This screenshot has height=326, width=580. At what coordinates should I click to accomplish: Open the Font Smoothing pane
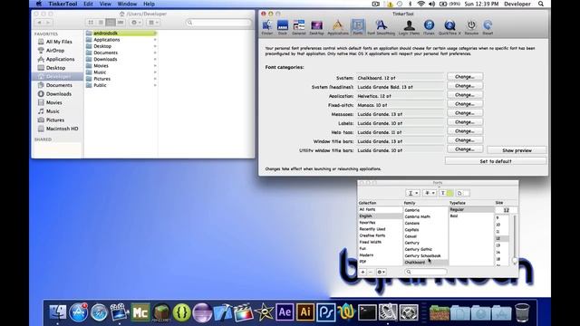[381, 28]
